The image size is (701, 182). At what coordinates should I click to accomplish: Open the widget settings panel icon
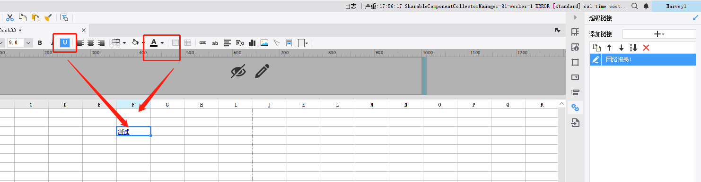pos(575,77)
